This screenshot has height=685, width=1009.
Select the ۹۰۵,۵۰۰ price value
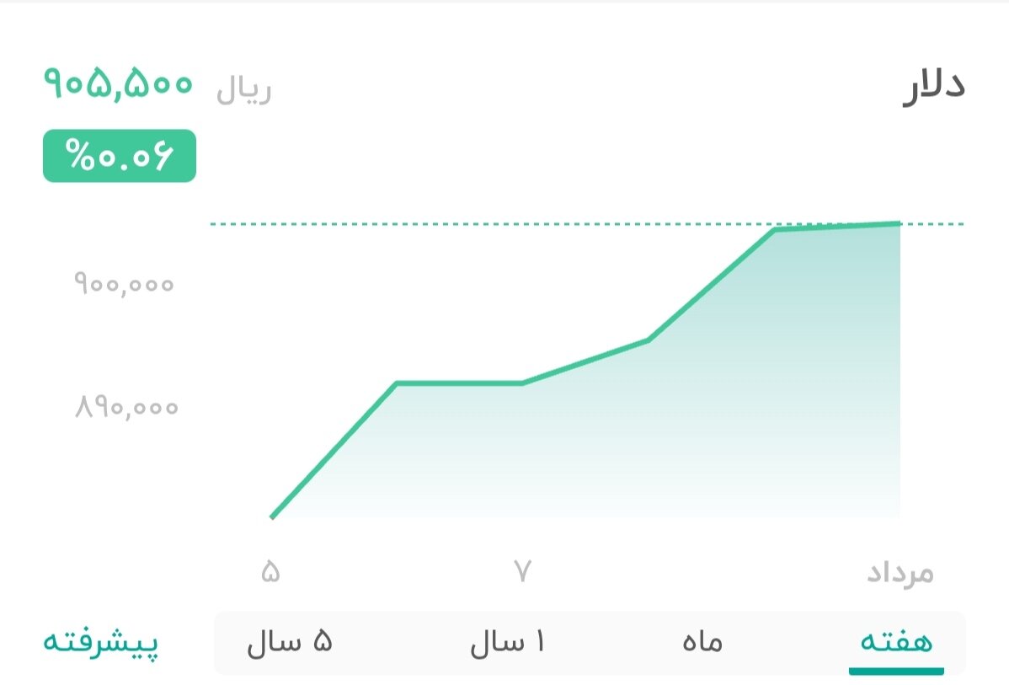[x=118, y=83]
